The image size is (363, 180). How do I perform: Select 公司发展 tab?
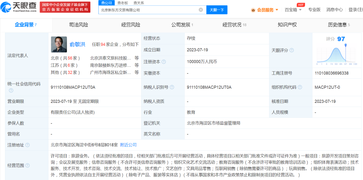coord(182,25)
